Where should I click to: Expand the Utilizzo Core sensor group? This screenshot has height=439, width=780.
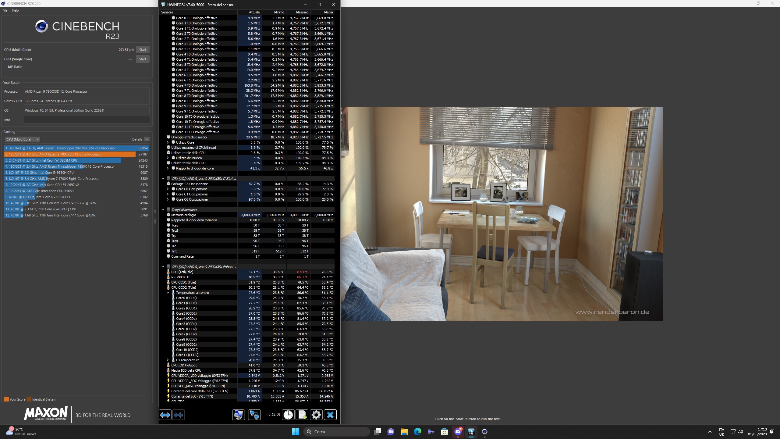coord(168,142)
